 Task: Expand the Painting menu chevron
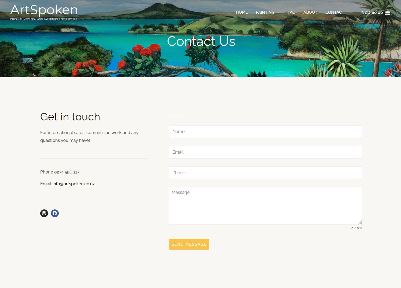[x=278, y=12]
